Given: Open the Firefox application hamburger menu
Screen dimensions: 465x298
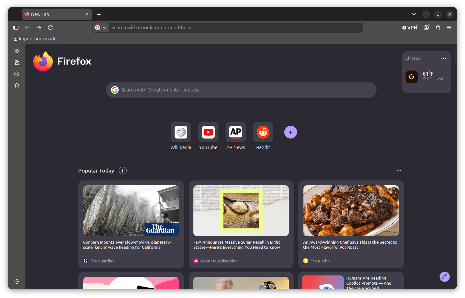Looking at the screenshot, I should (x=449, y=28).
